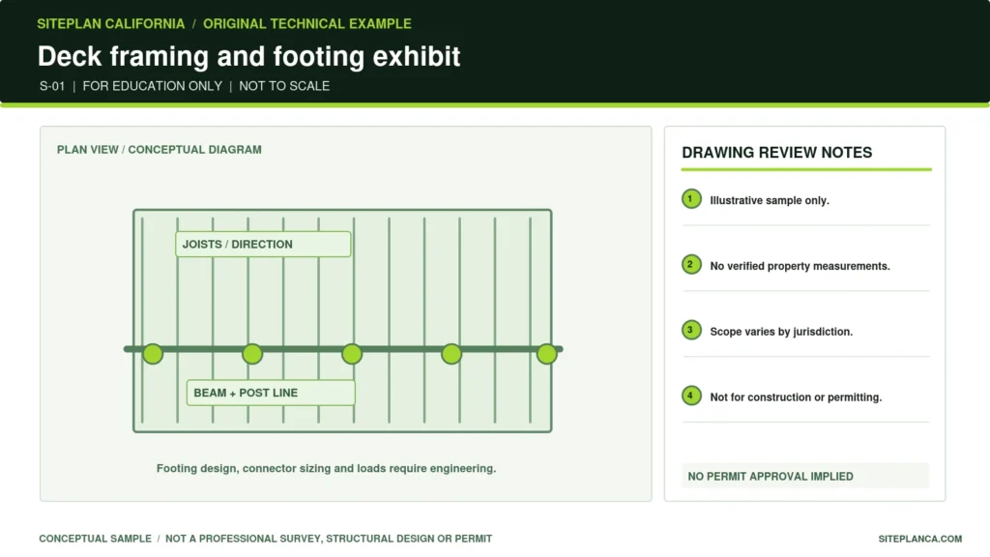
Task: Click "NOT A PROFESSIONAL SURVEY, STRUCTURAL DESIGN OR PERMIT"
Action: click(329, 539)
